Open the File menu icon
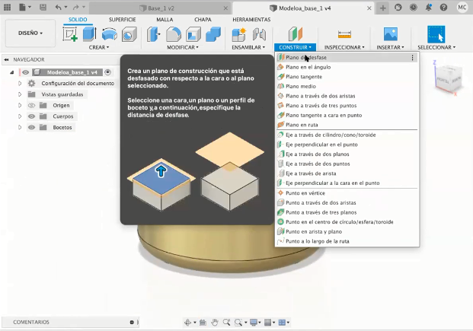This screenshot has height=331, width=473. tap(23, 8)
